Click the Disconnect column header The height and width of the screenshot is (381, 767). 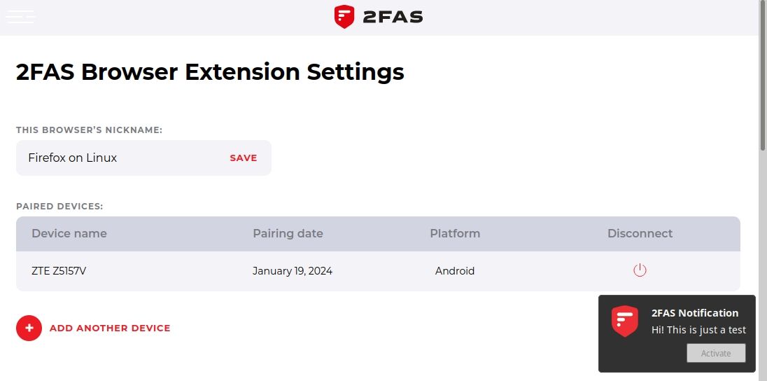pyautogui.click(x=640, y=234)
